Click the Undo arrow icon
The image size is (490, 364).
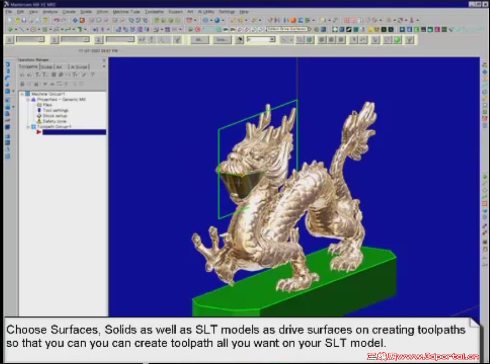point(56,20)
